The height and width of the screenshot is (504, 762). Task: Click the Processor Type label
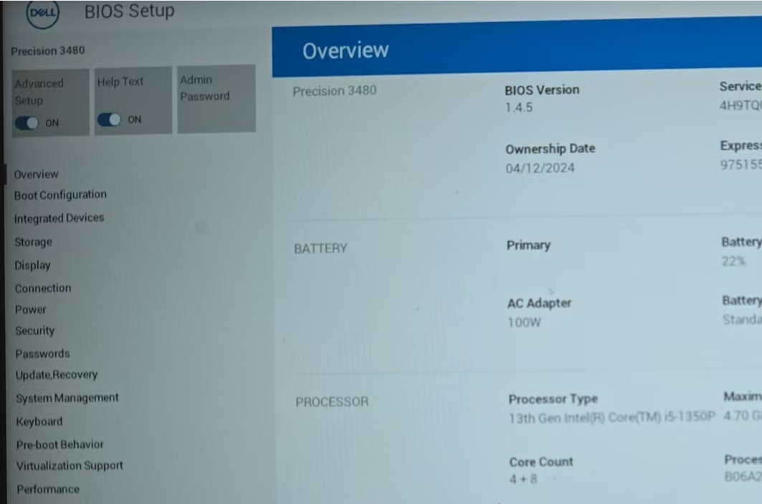tap(553, 399)
